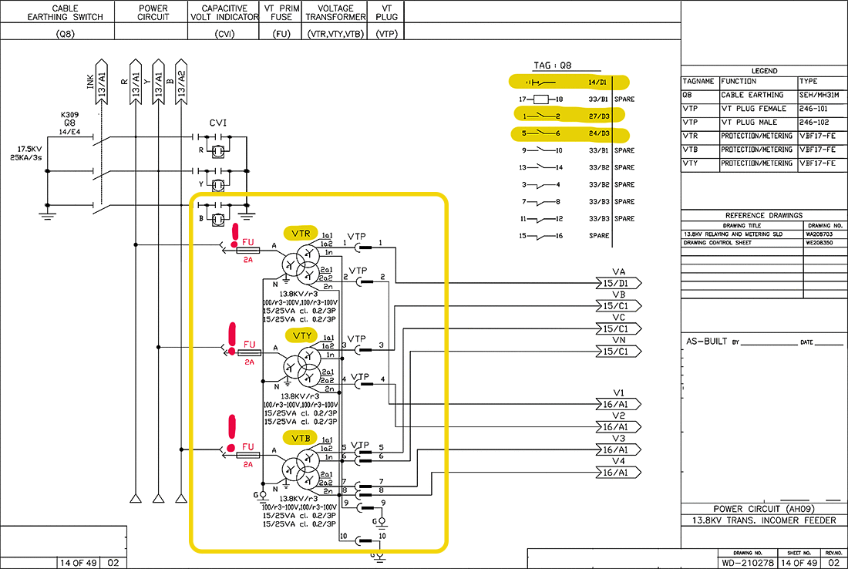Click the CVI indicator symbol for phase Y
The width and height of the screenshot is (848, 569).
(218, 186)
